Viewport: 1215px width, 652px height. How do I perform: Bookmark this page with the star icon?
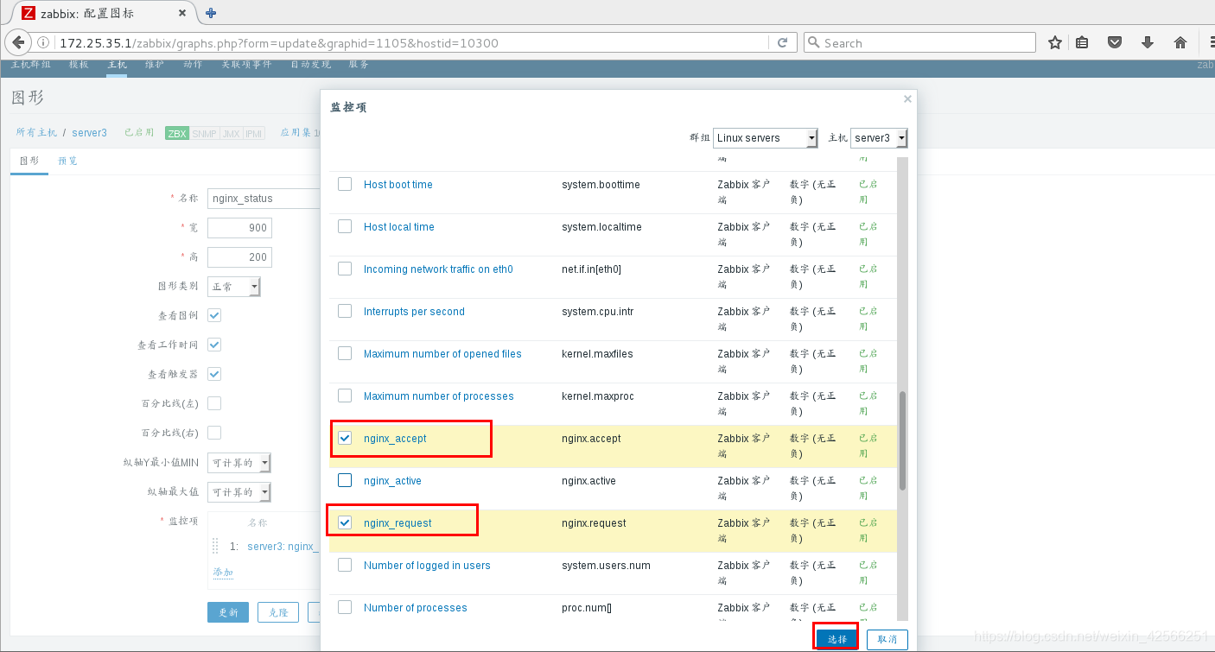1054,43
